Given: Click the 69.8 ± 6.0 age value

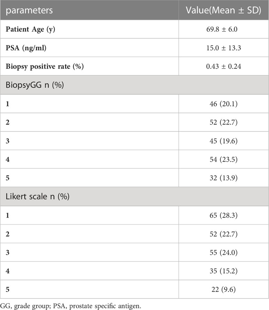Looking at the screenshot, I should 222,29.
